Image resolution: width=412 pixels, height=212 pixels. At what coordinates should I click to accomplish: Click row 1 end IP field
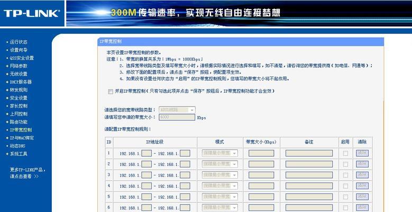tap(185, 153)
